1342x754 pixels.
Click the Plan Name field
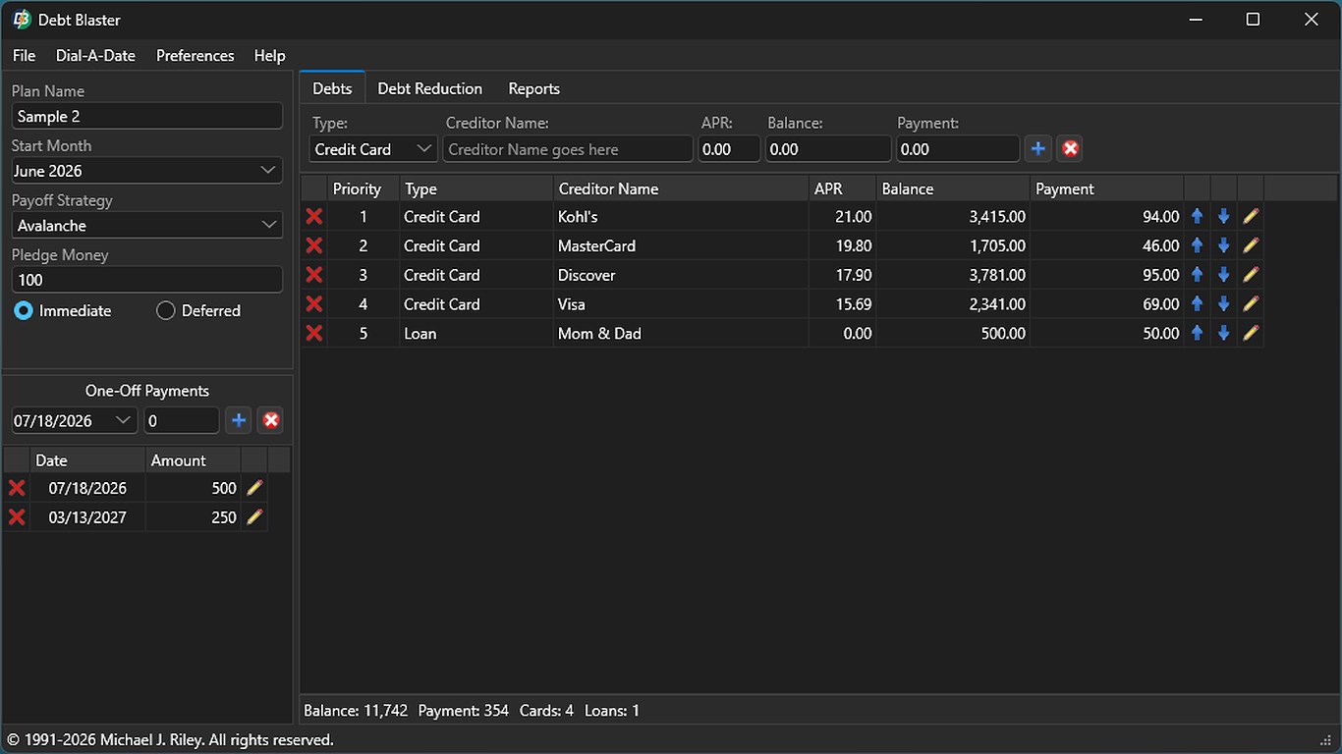147,117
